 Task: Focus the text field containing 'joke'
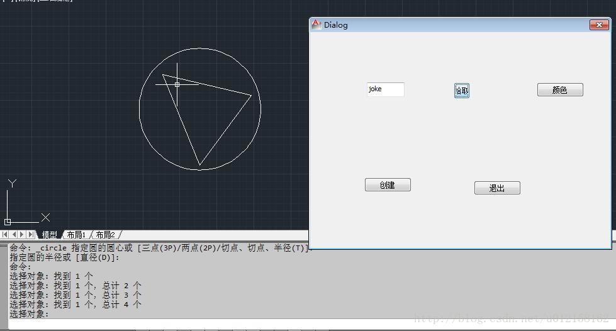[x=385, y=89]
